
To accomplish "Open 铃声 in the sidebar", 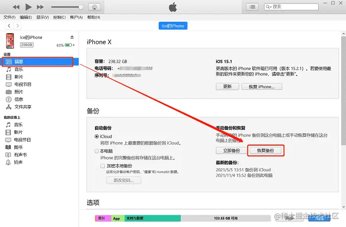I will pos(19,162).
